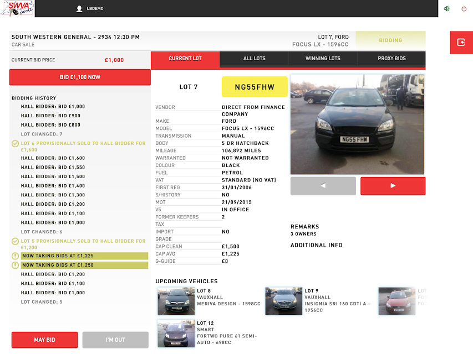Click the South Western General sale title
473x354 pixels.
(x=75, y=37)
